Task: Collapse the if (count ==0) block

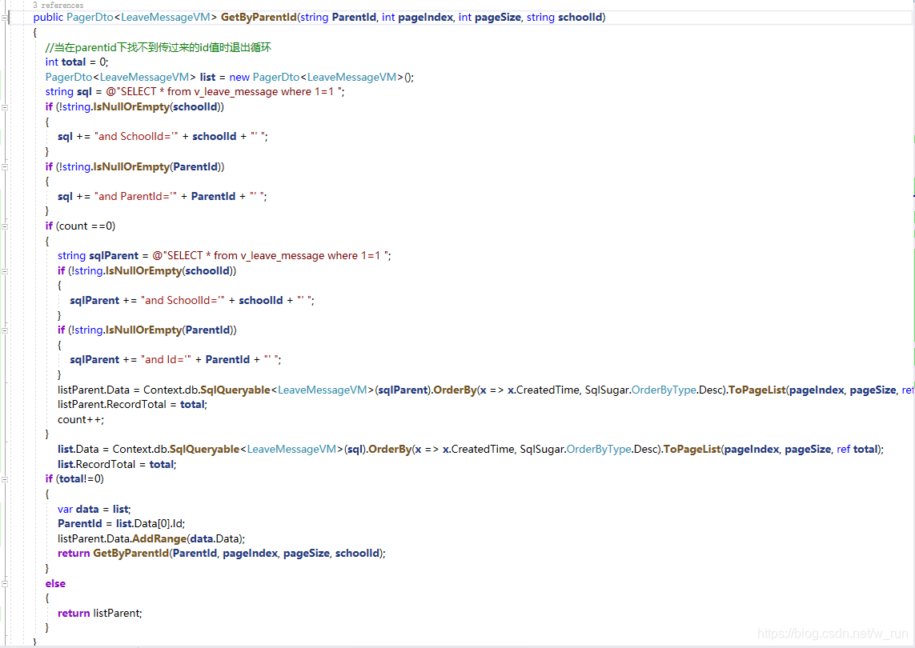Action: [5, 226]
